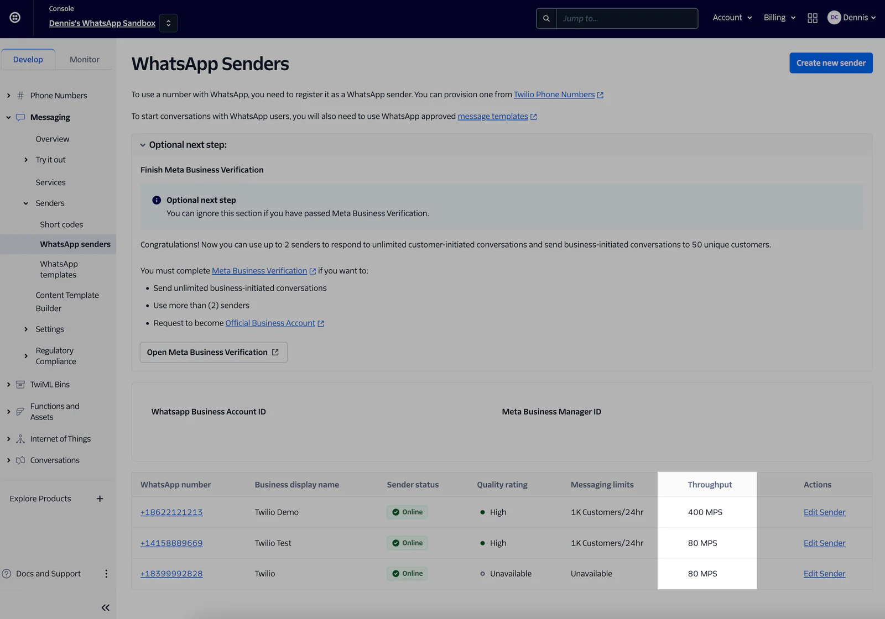Expand the Regulatory Compliance chevron

pos(26,356)
